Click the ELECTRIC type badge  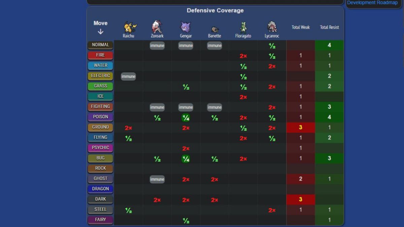click(100, 76)
